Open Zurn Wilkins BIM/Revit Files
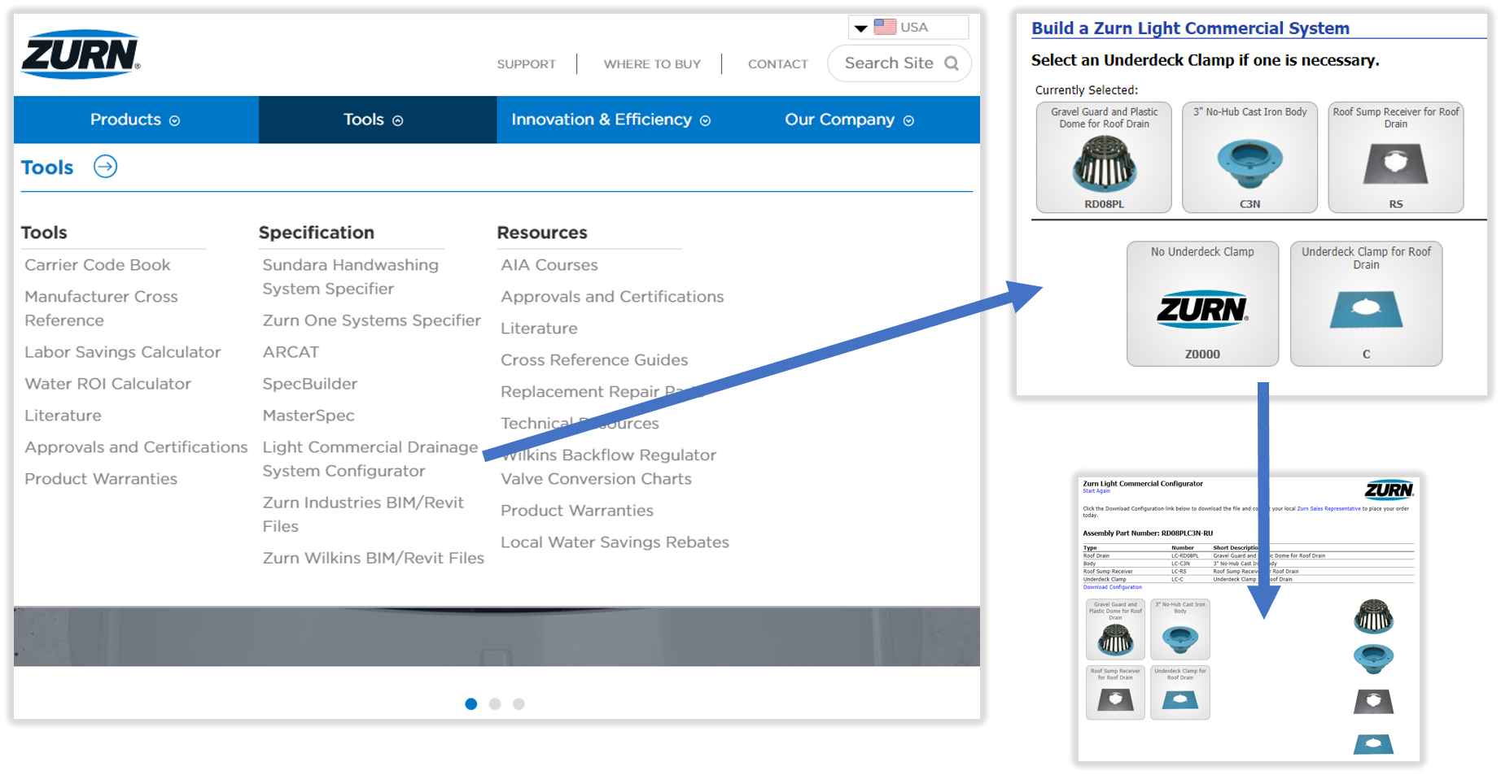 [x=374, y=558]
